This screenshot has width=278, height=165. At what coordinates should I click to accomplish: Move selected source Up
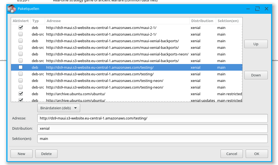point(256,44)
